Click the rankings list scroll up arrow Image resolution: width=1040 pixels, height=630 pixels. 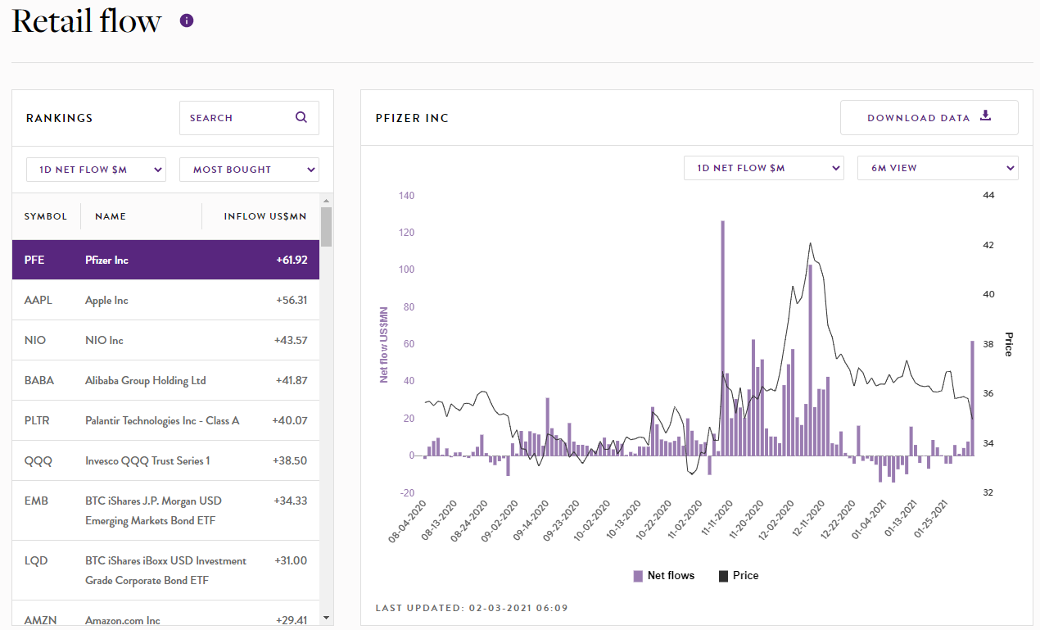pos(327,200)
